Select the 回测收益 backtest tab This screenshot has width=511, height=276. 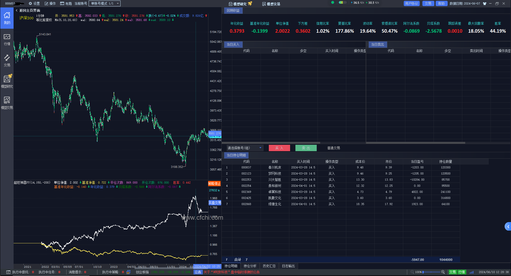click(233, 11)
